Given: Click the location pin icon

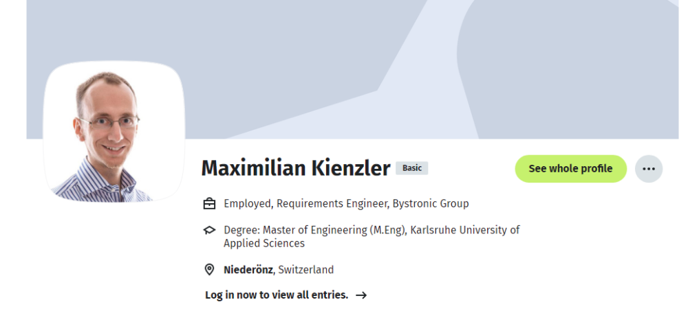Looking at the screenshot, I should (210, 270).
